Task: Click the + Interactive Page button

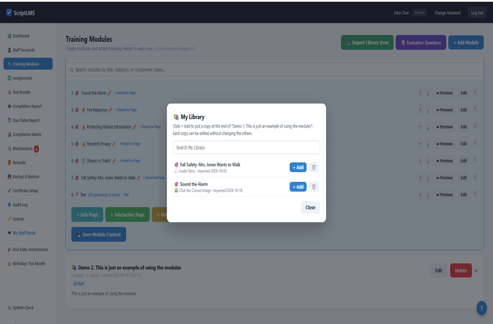Action: (x=128, y=214)
